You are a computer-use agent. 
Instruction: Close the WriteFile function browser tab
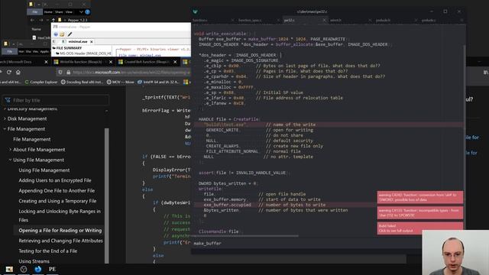110,62
